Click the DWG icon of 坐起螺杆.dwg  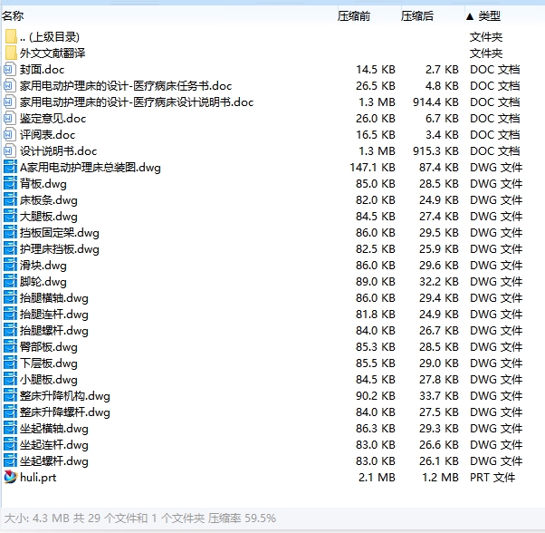(x=10, y=461)
